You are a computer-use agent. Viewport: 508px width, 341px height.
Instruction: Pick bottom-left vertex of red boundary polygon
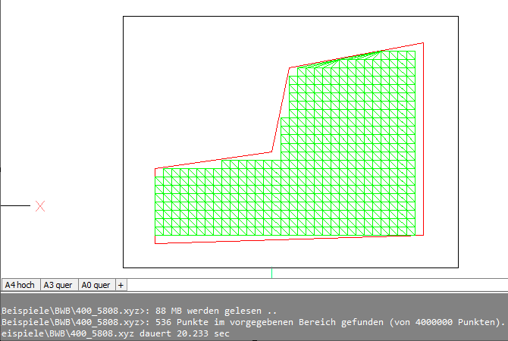click(155, 243)
